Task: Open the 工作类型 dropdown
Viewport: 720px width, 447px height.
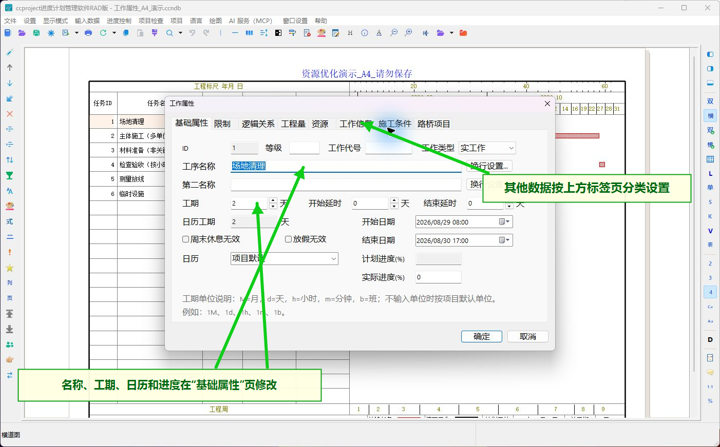Action: click(x=487, y=148)
